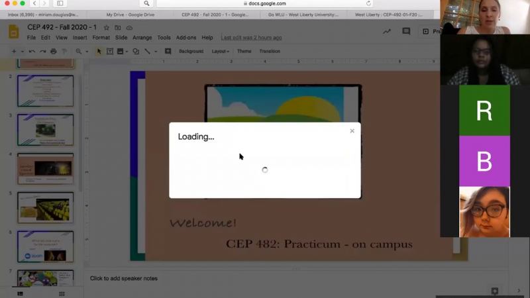530x298 pixels.
Task: Add a comment using toolbar icon
Action: point(168,52)
